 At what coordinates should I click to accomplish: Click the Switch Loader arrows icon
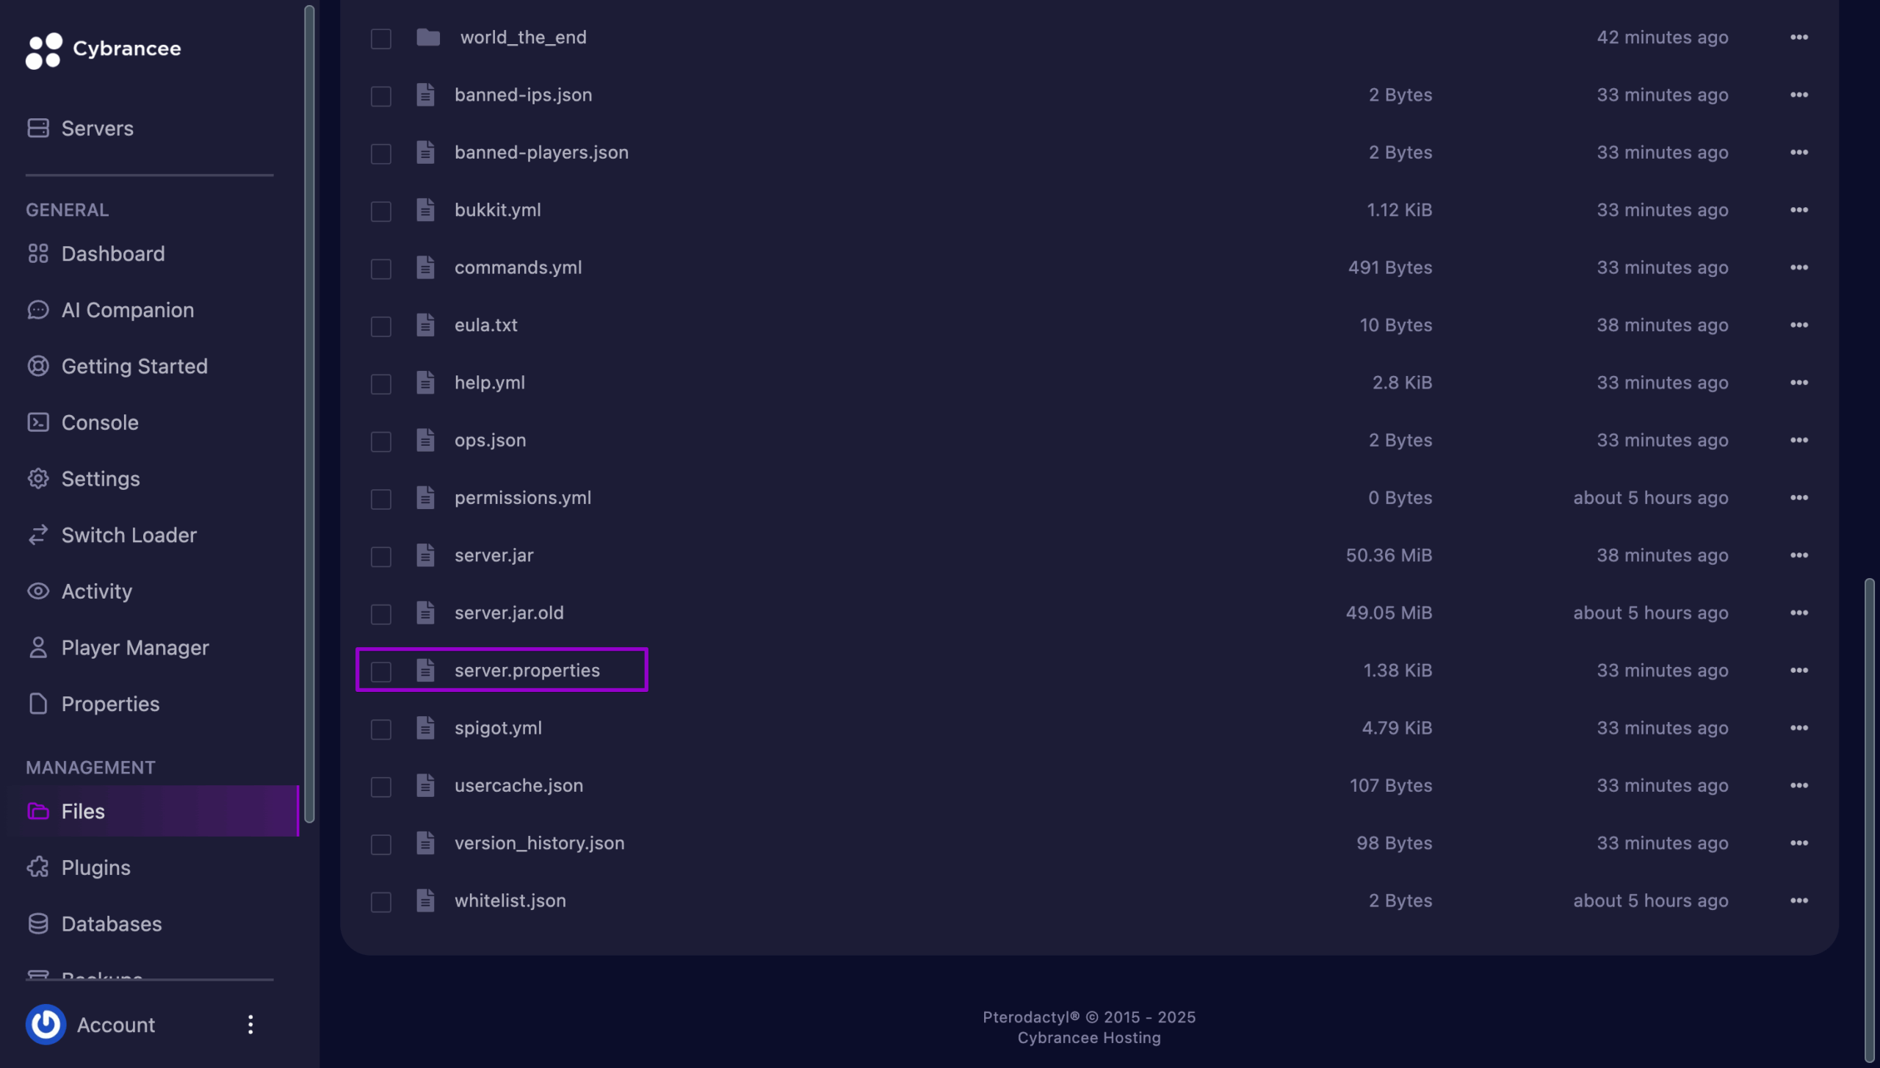pos(38,535)
